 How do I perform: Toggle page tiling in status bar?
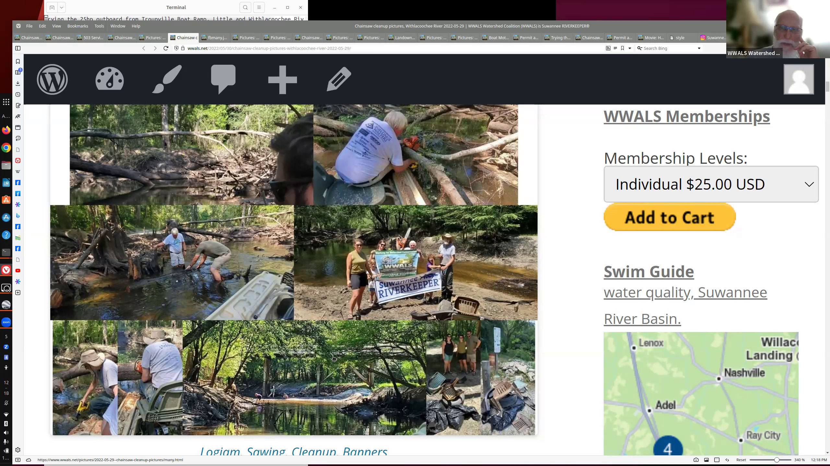717,460
